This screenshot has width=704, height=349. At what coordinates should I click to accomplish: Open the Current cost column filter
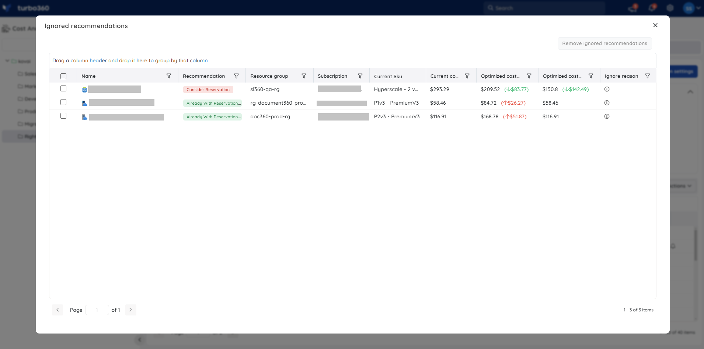click(x=467, y=76)
